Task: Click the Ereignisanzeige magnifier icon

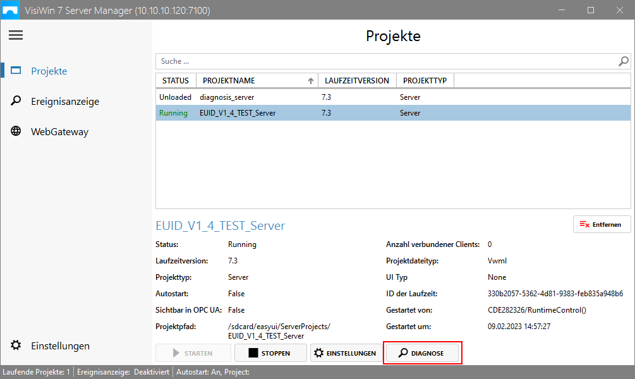Action: [x=16, y=101]
